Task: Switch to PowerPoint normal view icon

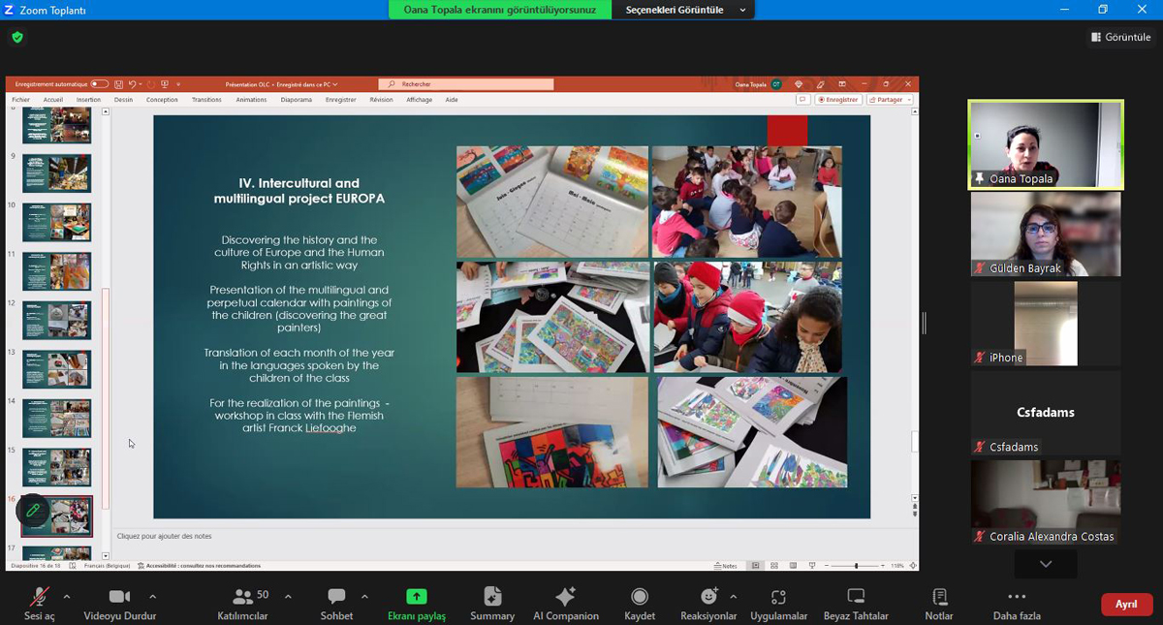Action: pos(756,566)
